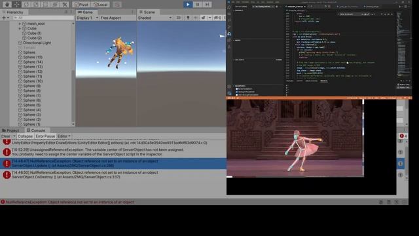Click the error count toggle in Console
The width and height of the screenshot is (419, 236).
[403, 136]
